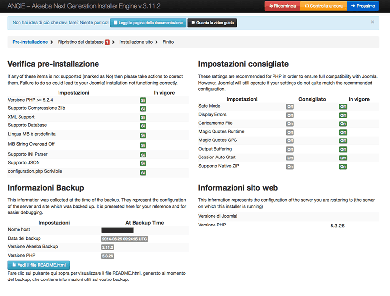Viewport: 390px width, 296px height.
Task: Click the Data del backup label
Action: pyautogui.click(x=24, y=238)
